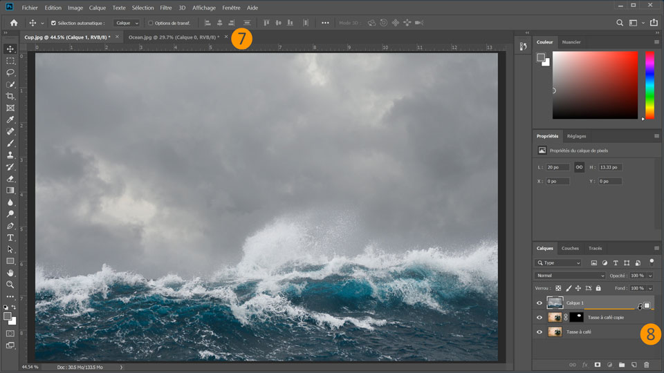Switch to the Nuancier tab

(x=571, y=42)
